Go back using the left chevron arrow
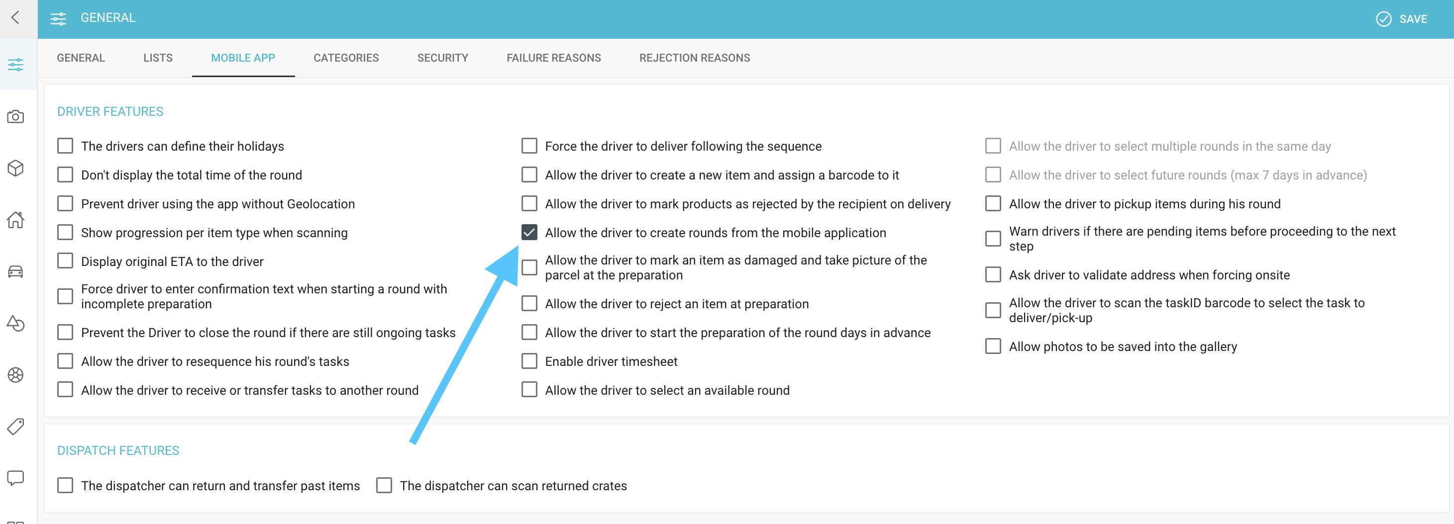1454x524 pixels. point(16,18)
